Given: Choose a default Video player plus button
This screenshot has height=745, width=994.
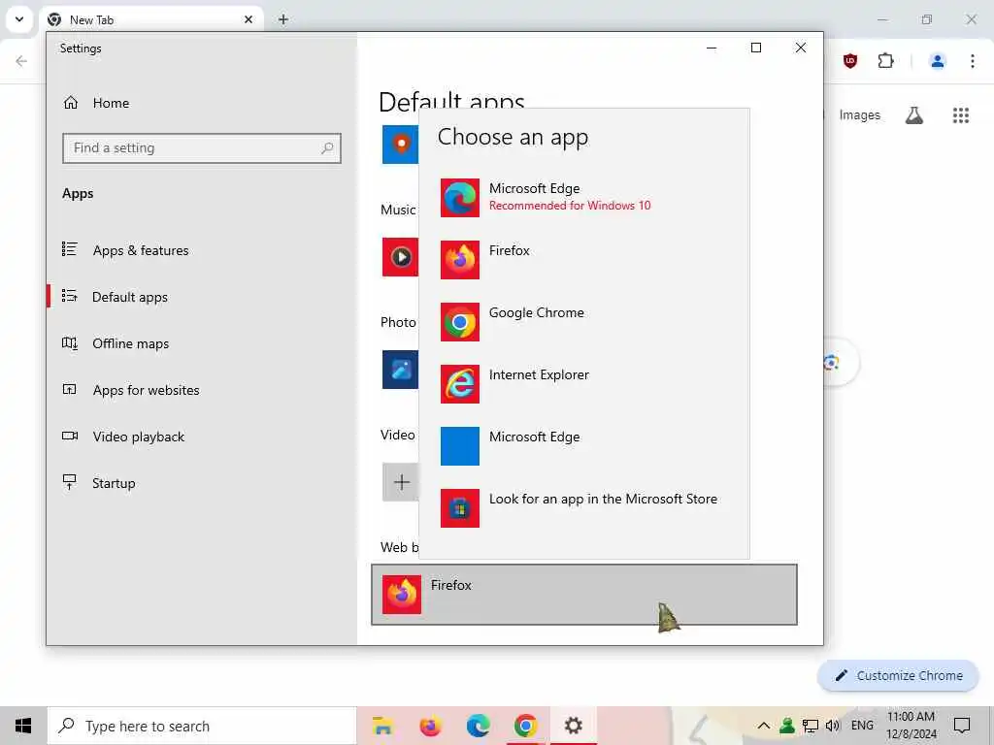Looking at the screenshot, I should click(x=400, y=482).
